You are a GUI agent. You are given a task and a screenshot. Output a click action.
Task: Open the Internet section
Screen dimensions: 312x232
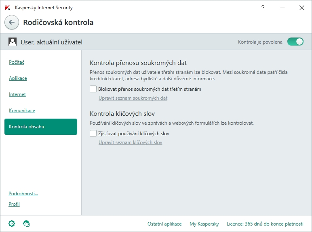(17, 94)
